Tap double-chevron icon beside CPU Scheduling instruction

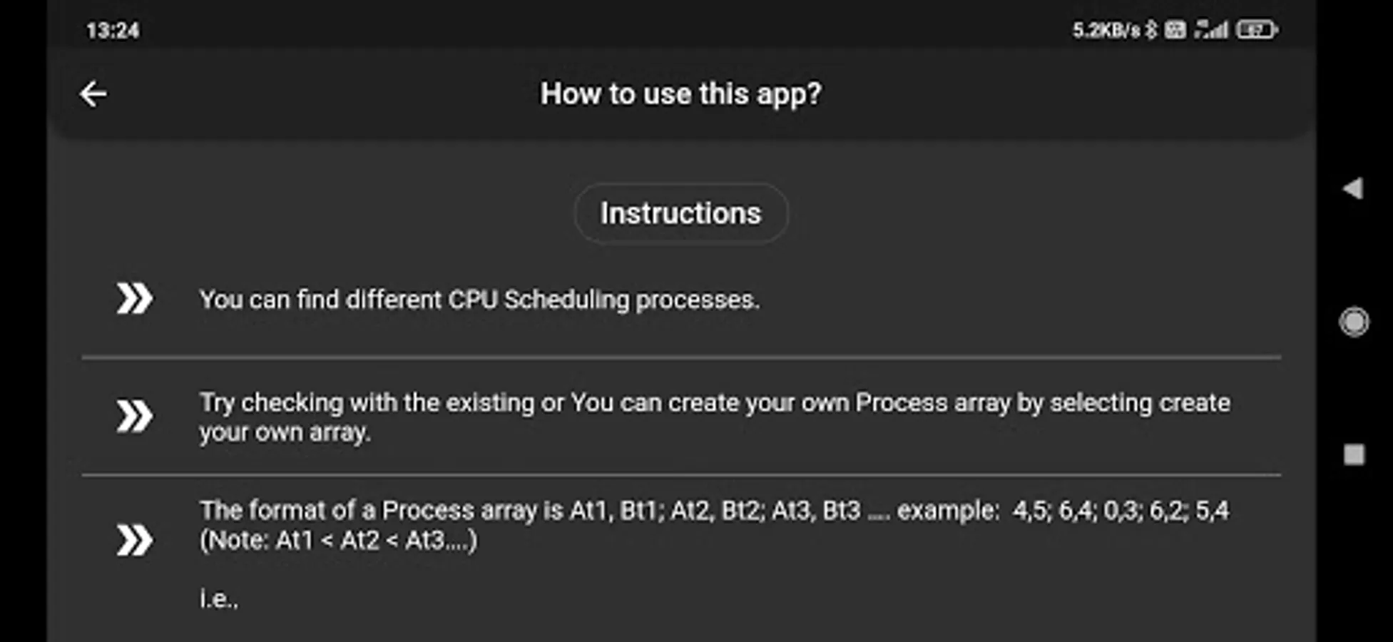tap(134, 299)
